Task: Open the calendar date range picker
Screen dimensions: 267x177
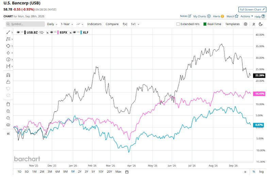Action: coord(127,172)
